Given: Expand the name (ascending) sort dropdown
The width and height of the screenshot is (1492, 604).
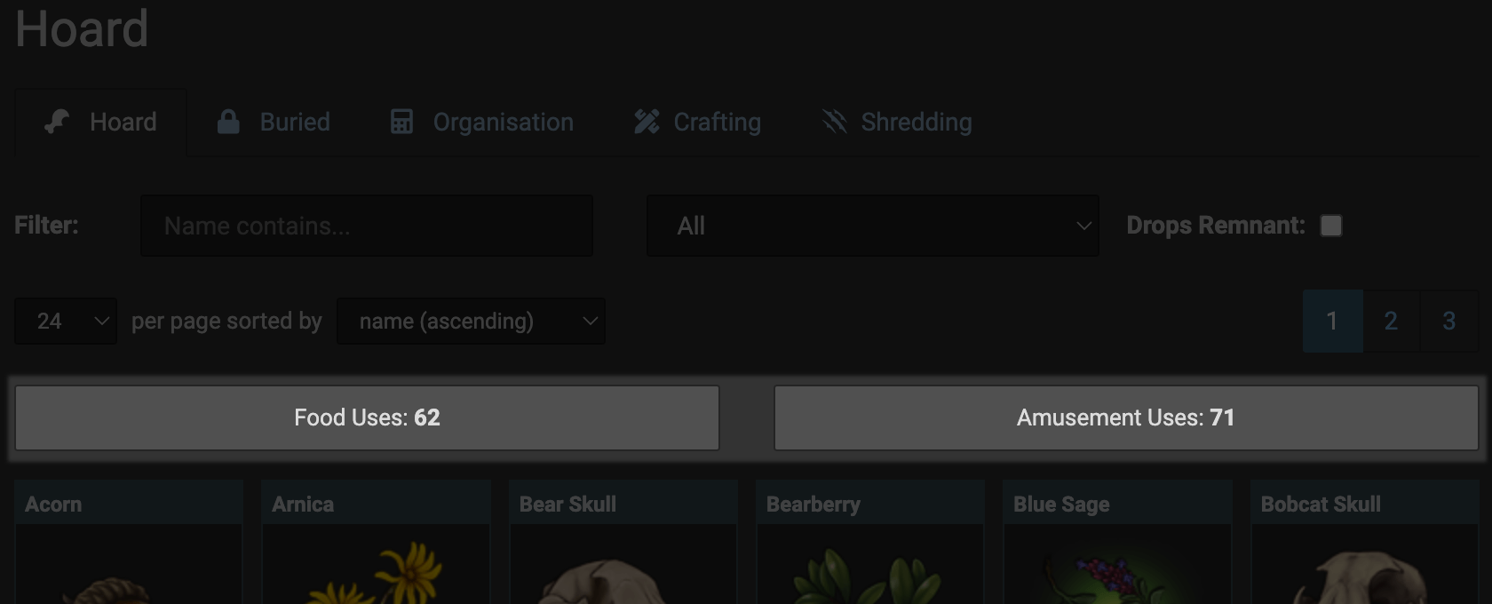Looking at the screenshot, I should point(471,321).
